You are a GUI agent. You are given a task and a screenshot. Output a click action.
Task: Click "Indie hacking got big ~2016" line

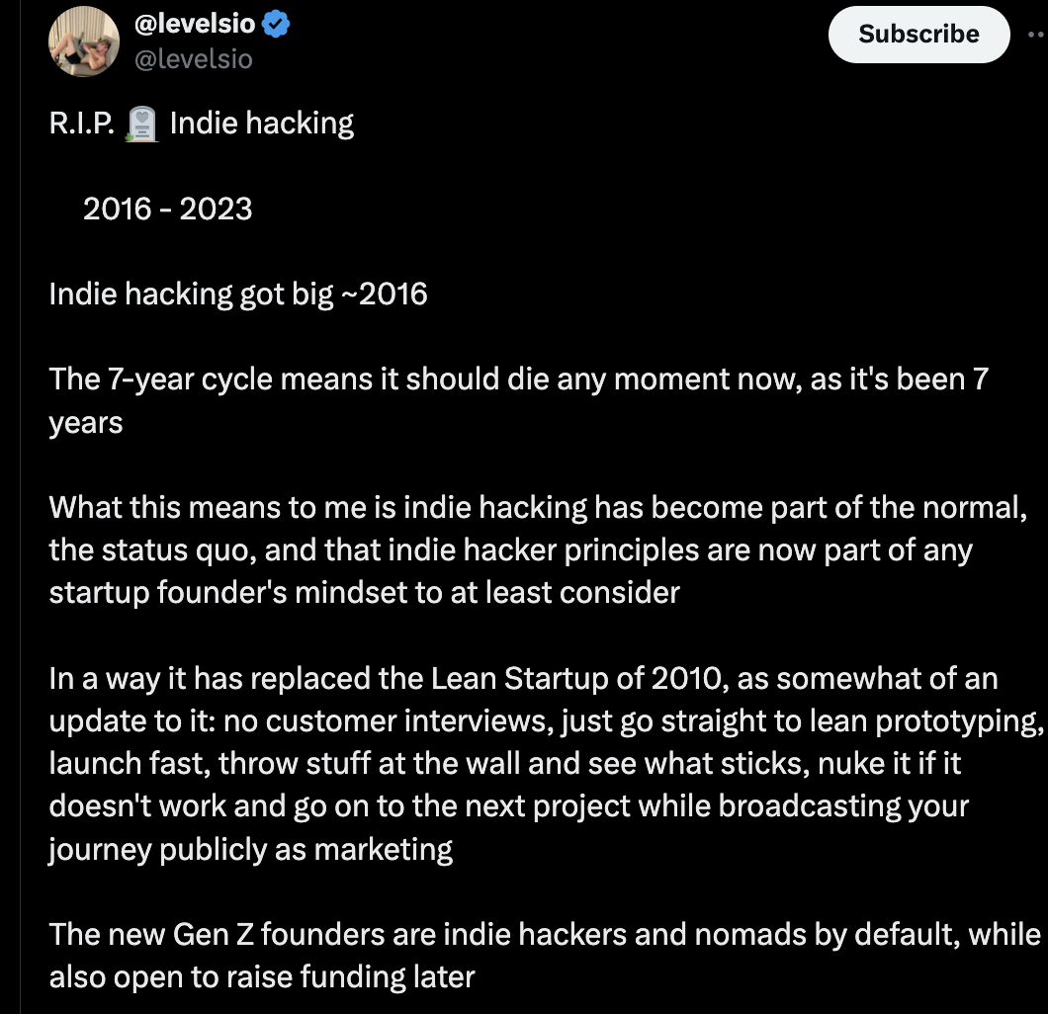click(x=238, y=295)
